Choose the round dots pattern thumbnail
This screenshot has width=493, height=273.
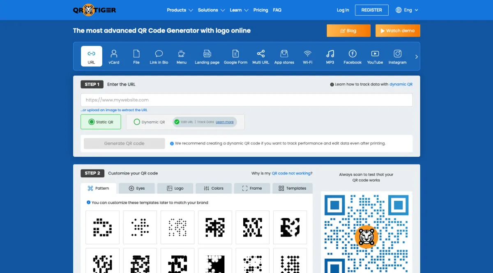pyautogui.click(x=140, y=227)
